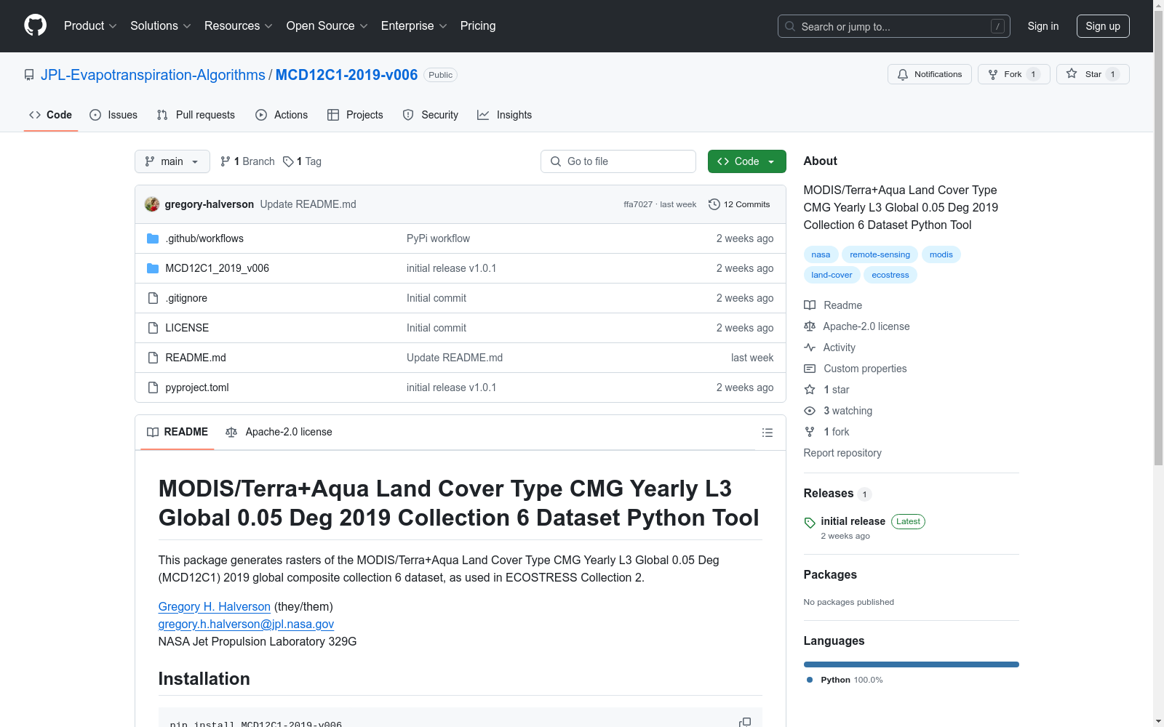Expand the green Code clone dropdown

(746, 161)
